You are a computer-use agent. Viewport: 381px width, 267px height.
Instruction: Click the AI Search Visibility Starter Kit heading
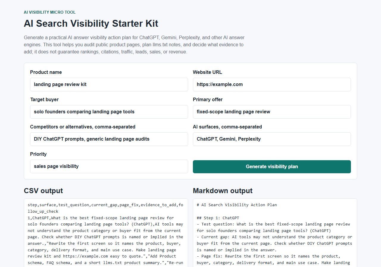[x=91, y=23]
